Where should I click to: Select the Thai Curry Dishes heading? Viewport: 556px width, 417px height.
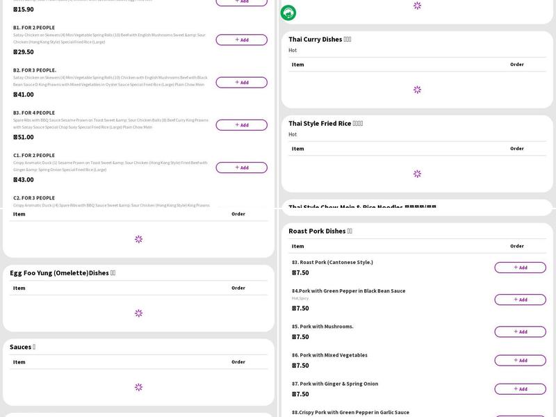click(x=320, y=40)
